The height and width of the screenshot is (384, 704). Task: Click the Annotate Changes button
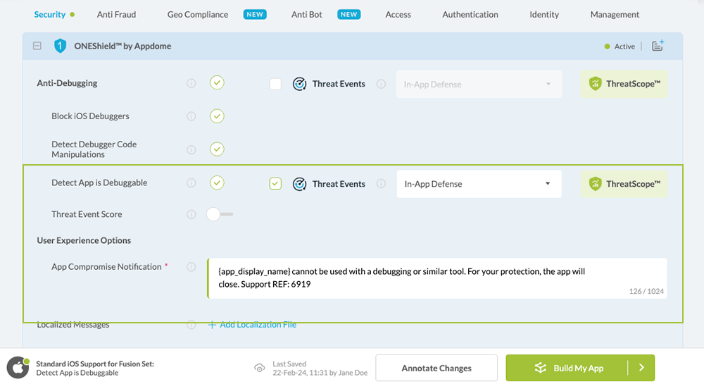[x=436, y=368]
